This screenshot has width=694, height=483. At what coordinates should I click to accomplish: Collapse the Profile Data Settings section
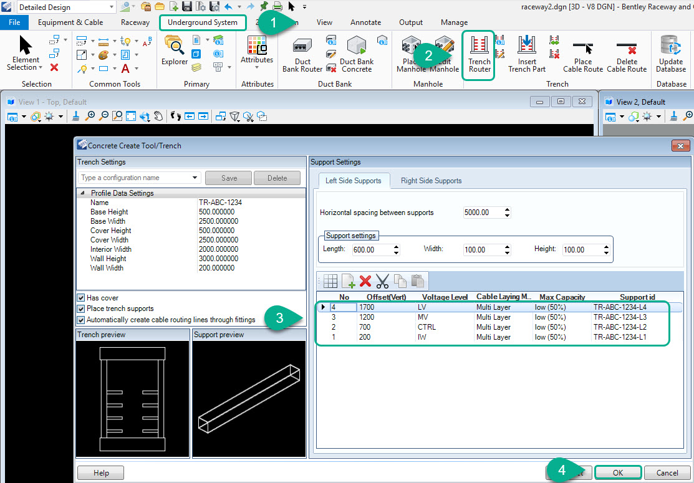[x=82, y=193]
